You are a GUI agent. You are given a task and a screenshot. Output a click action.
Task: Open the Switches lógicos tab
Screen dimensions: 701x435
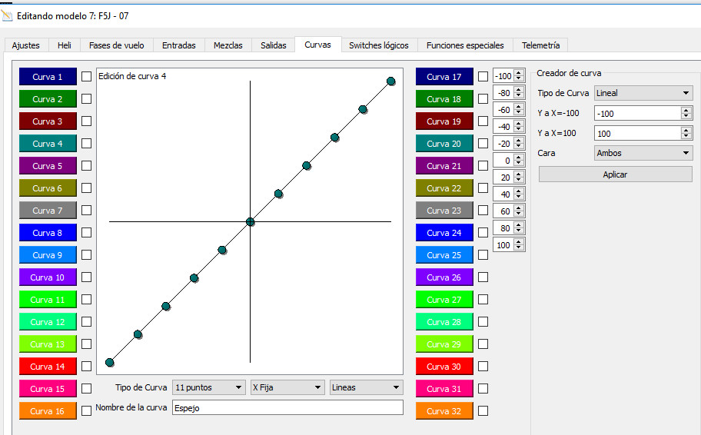pyautogui.click(x=378, y=45)
